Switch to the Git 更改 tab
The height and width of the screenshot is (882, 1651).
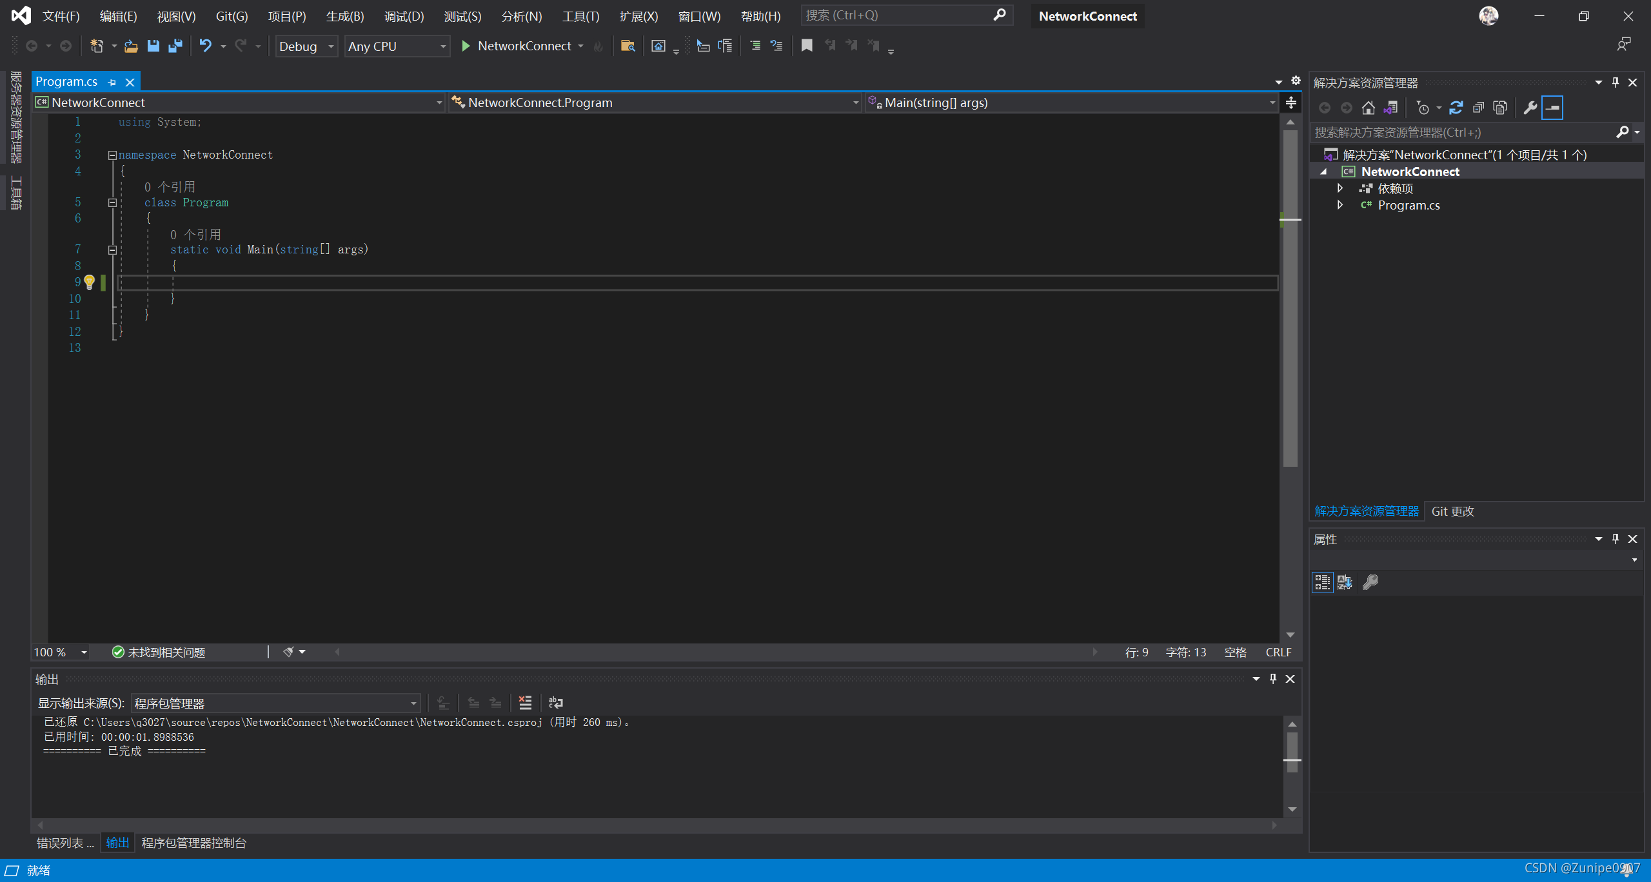(1452, 511)
